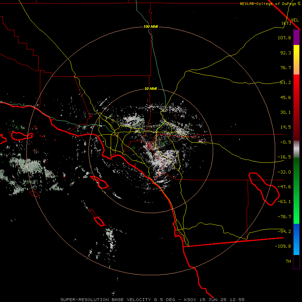Click the 76.7 legend value
Viewport: 302px width, 302px height.
coord(286,67)
